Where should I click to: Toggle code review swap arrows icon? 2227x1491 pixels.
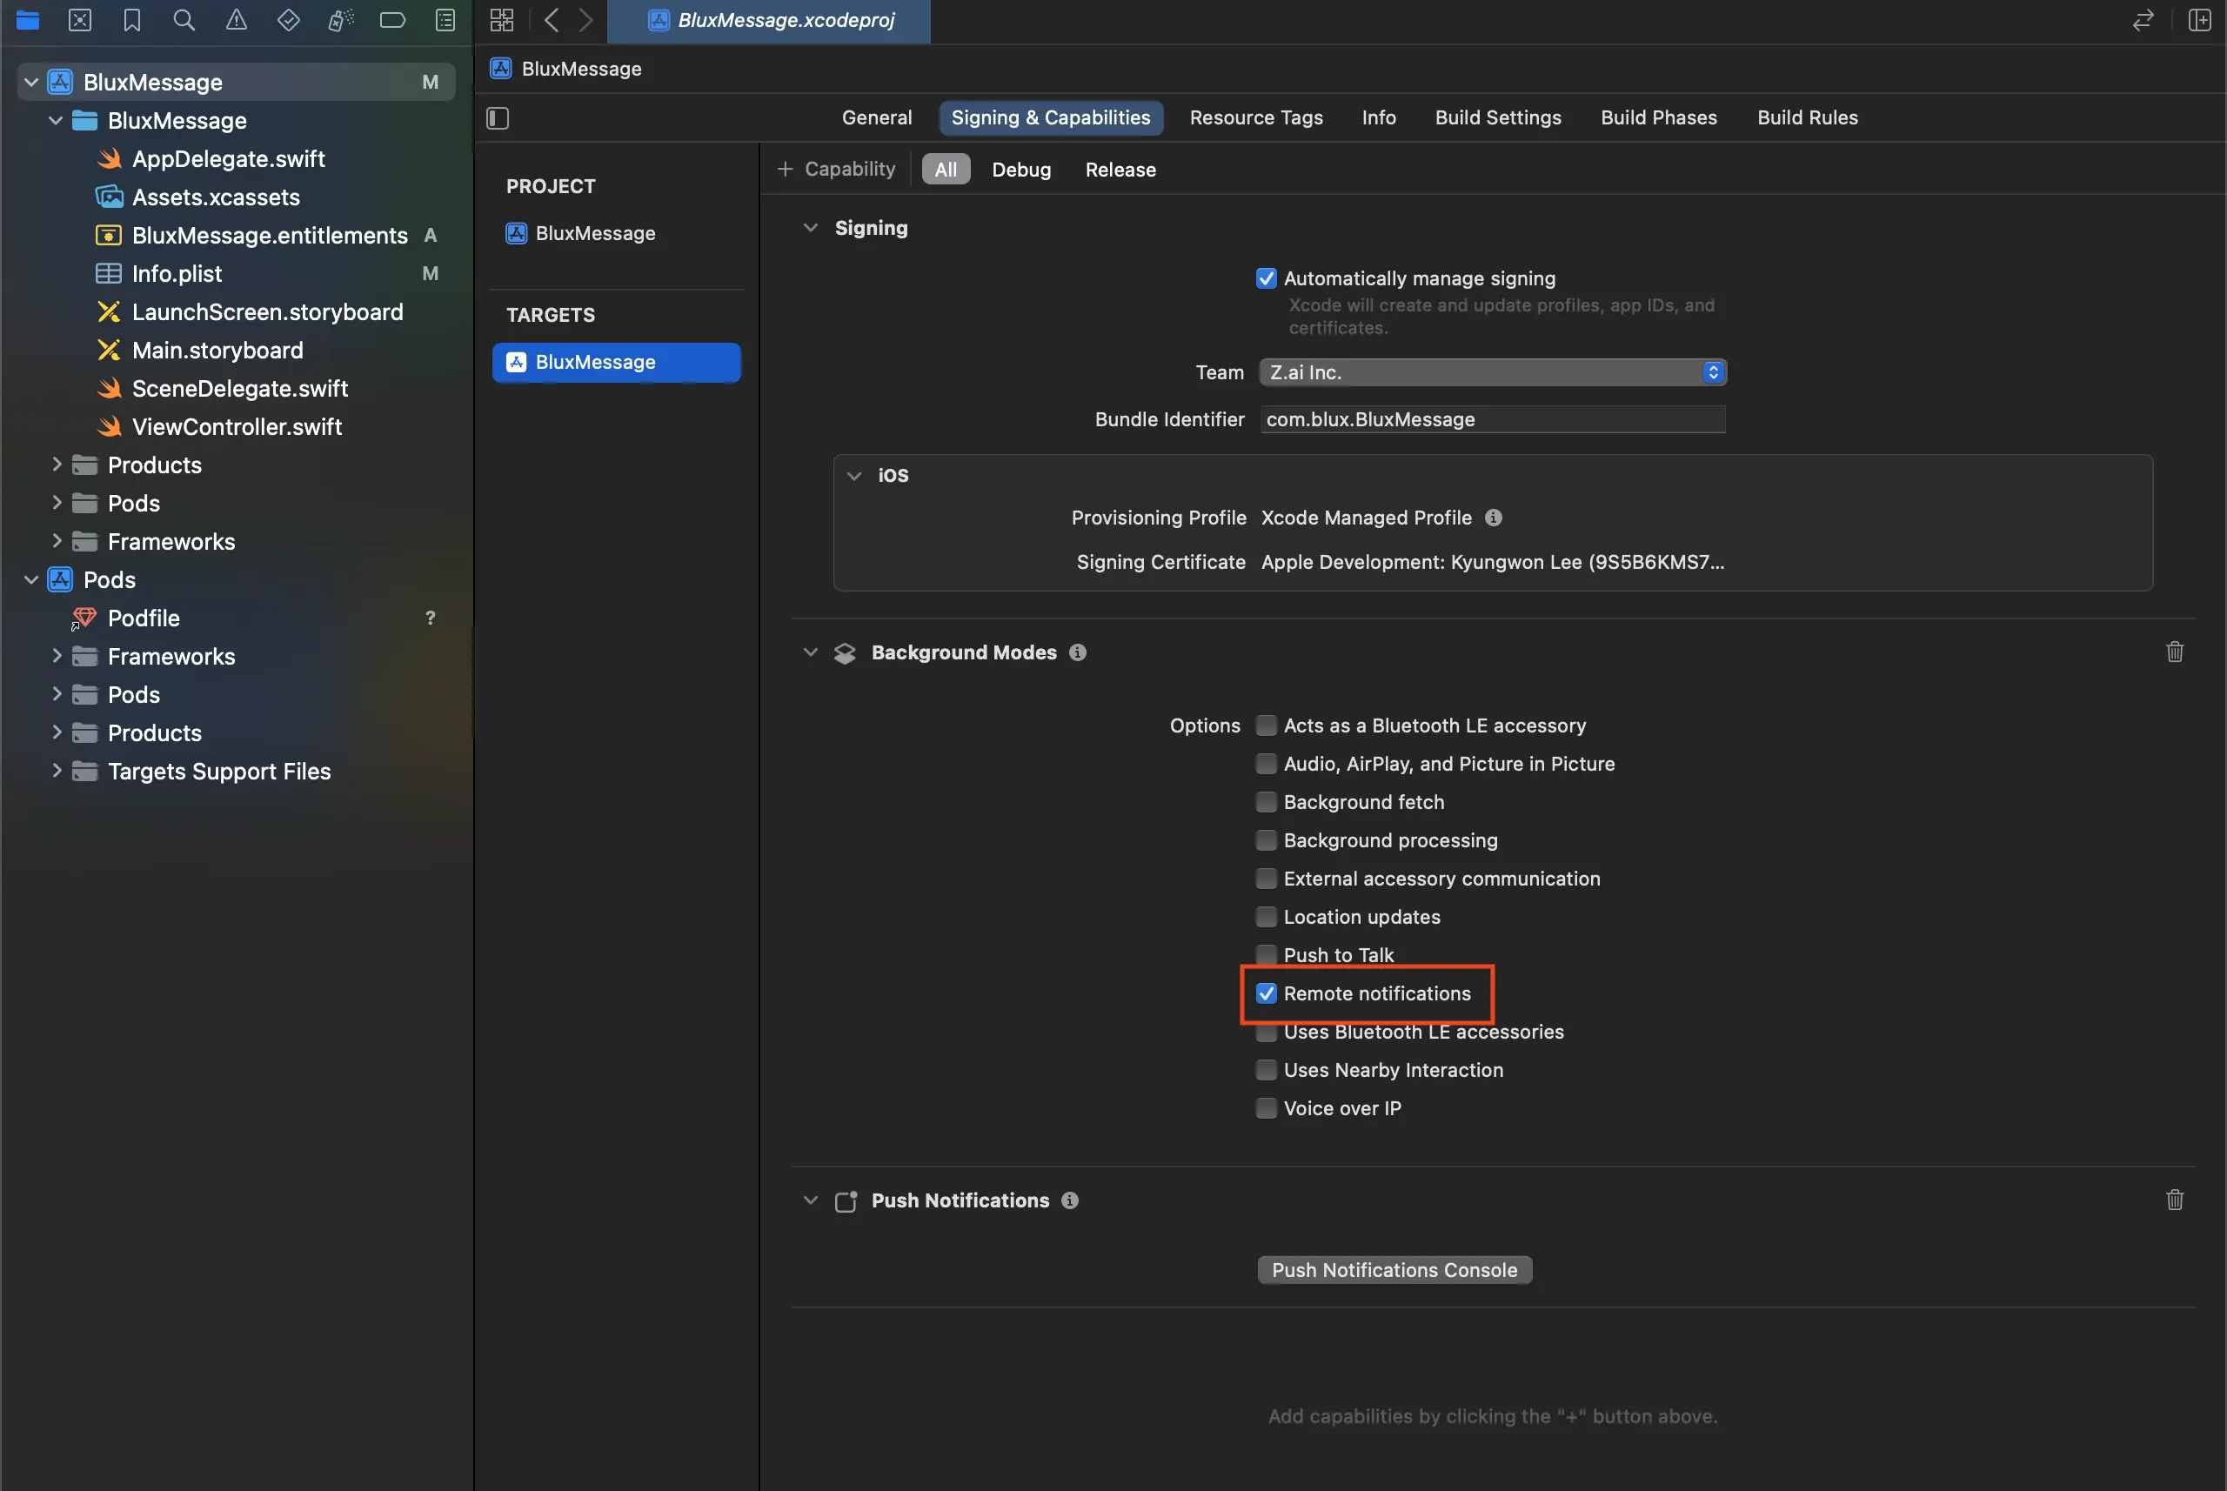(x=2143, y=20)
